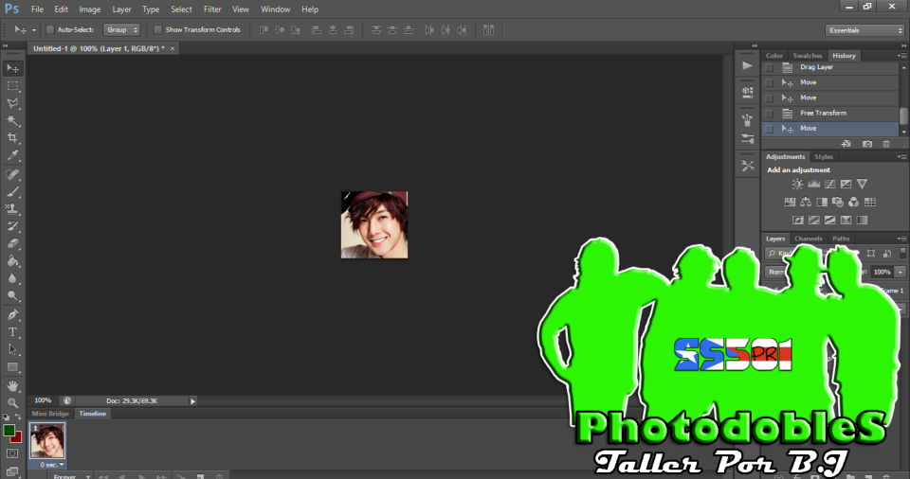
Task: Select the Pen tool
Action: tap(12, 315)
